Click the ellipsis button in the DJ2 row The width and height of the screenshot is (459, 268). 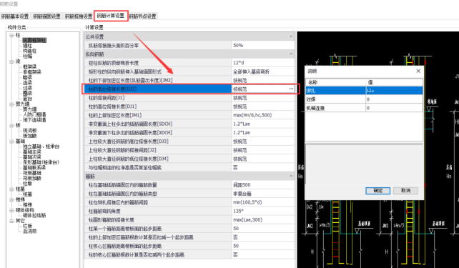pyautogui.click(x=291, y=89)
